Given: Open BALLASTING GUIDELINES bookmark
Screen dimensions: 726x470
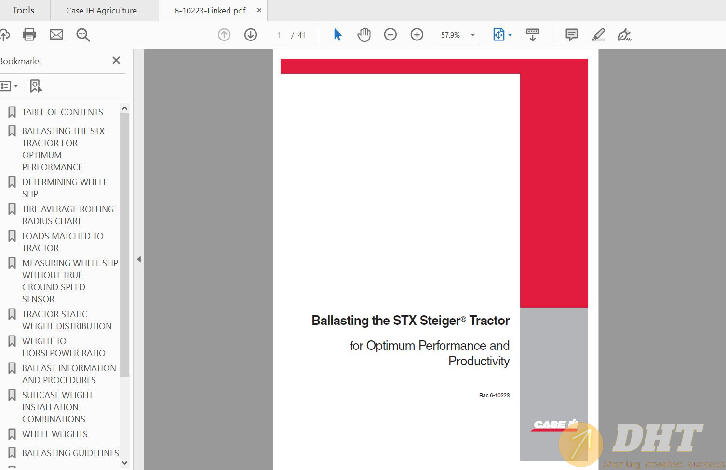Looking at the screenshot, I should [70, 453].
